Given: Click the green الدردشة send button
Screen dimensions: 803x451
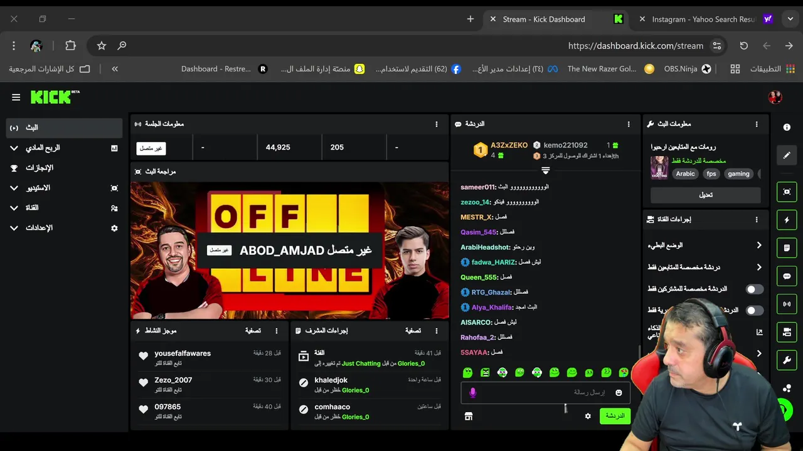Looking at the screenshot, I should tap(615, 416).
